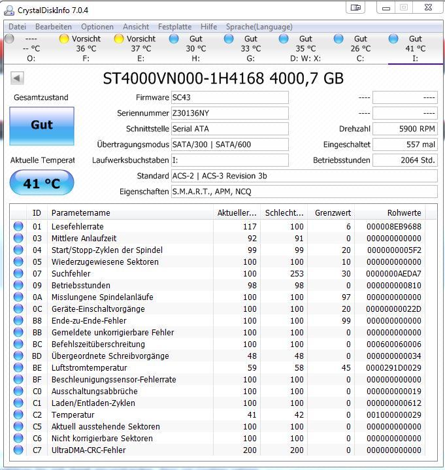Screen dimensions: 445x470
Task: Click status icon of Ausschaltungsabbrüche row
Action: click(x=18, y=391)
